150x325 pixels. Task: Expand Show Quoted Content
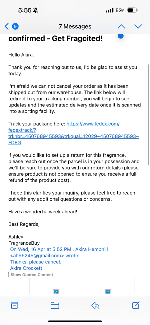32,275
